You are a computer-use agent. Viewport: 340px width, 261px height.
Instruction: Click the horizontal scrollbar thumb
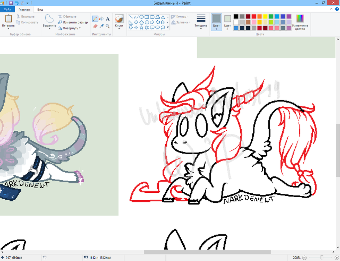click(208, 252)
